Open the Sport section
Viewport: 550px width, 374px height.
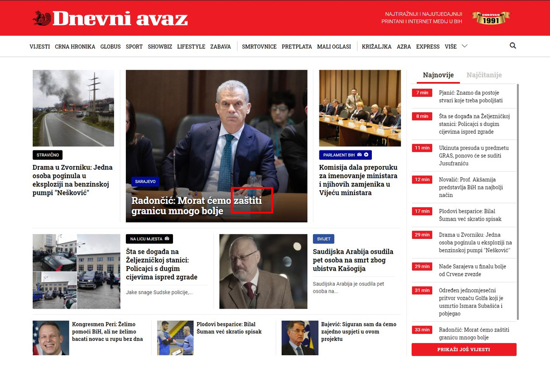click(134, 46)
